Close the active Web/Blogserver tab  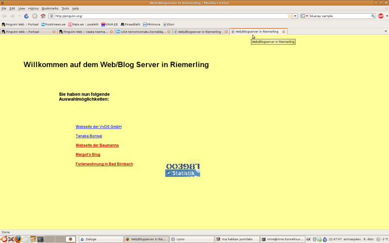(x=283, y=32)
